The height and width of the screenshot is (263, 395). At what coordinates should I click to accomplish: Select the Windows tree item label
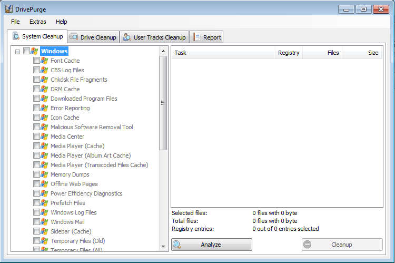click(x=54, y=51)
